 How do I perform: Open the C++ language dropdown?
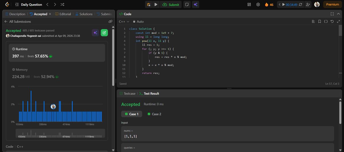point(124,21)
